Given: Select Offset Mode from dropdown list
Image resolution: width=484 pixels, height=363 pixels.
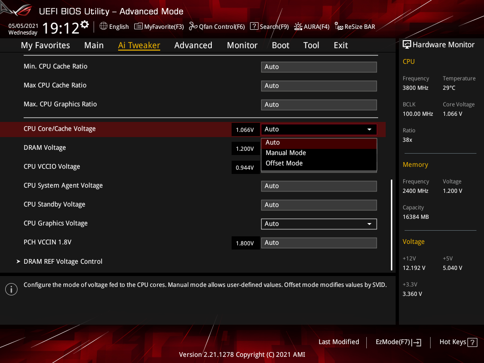Looking at the screenshot, I should click(319, 163).
